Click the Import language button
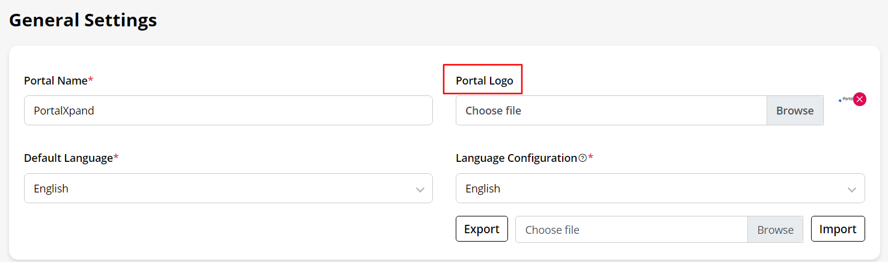Image resolution: width=888 pixels, height=262 pixels. pyautogui.click(x=837, y=229)
